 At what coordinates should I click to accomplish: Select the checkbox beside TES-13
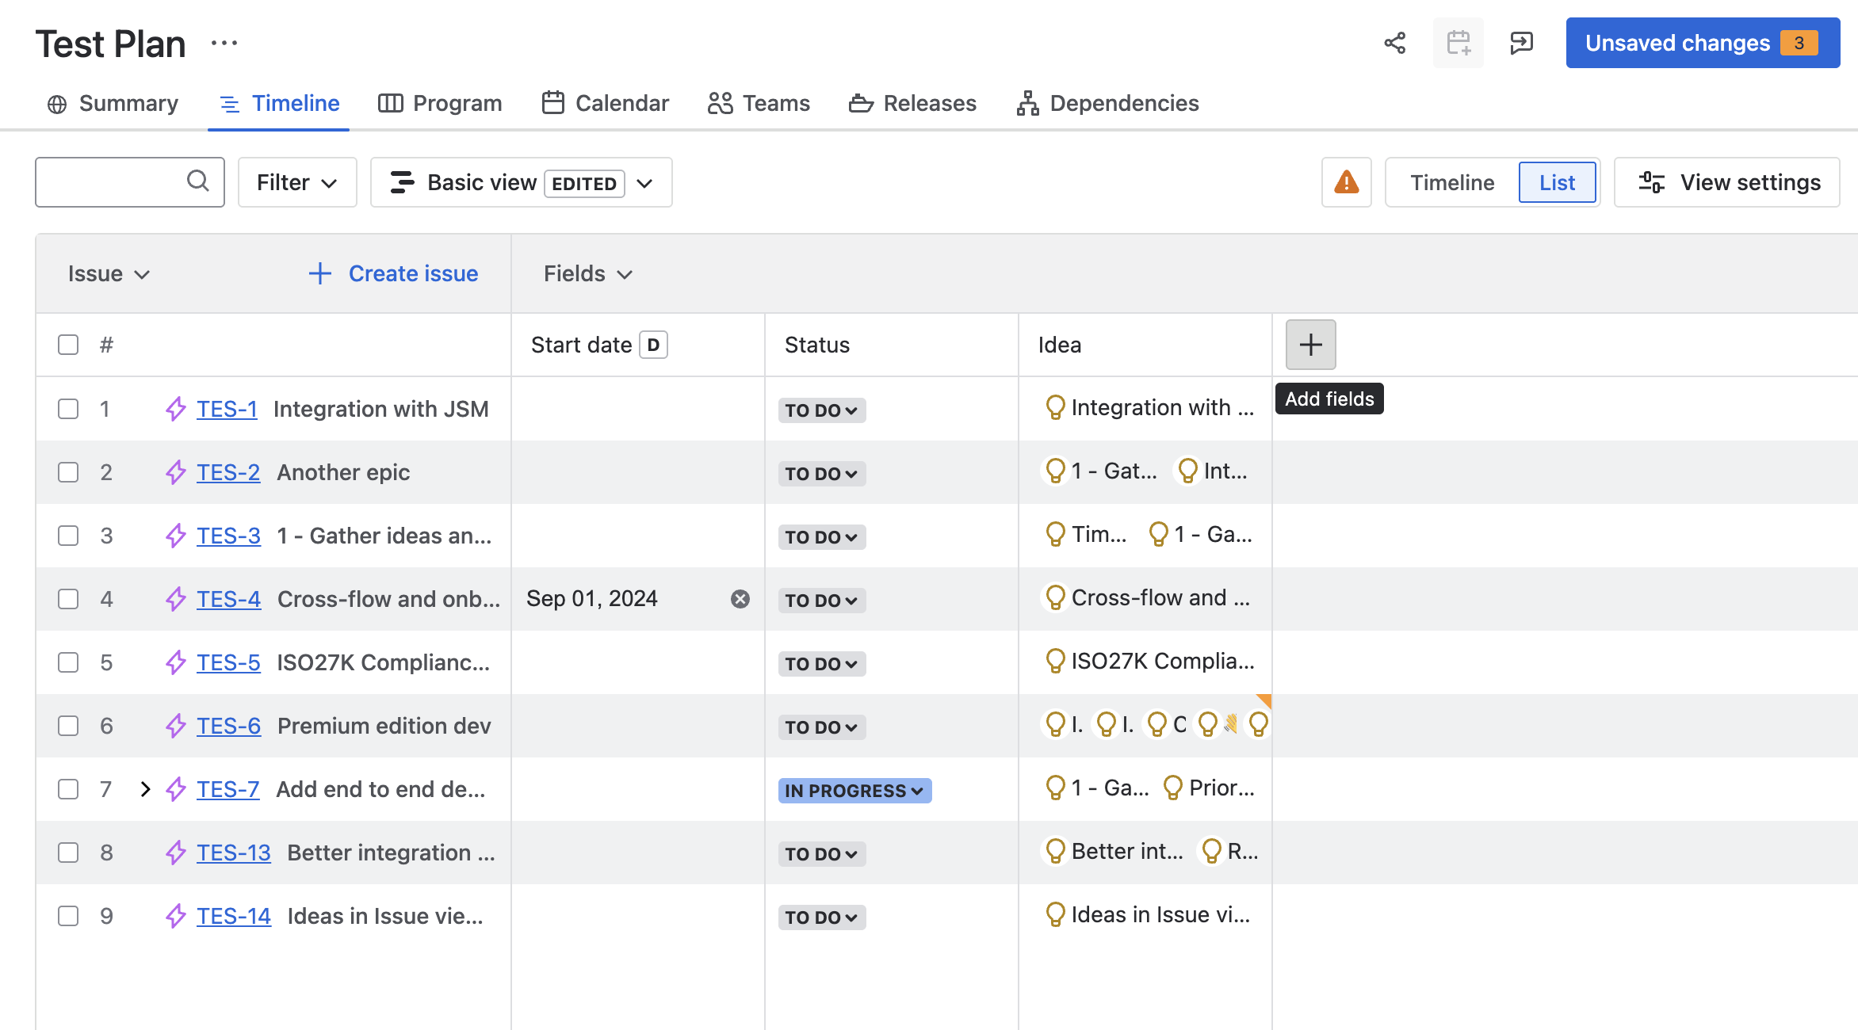click(67, 853)
